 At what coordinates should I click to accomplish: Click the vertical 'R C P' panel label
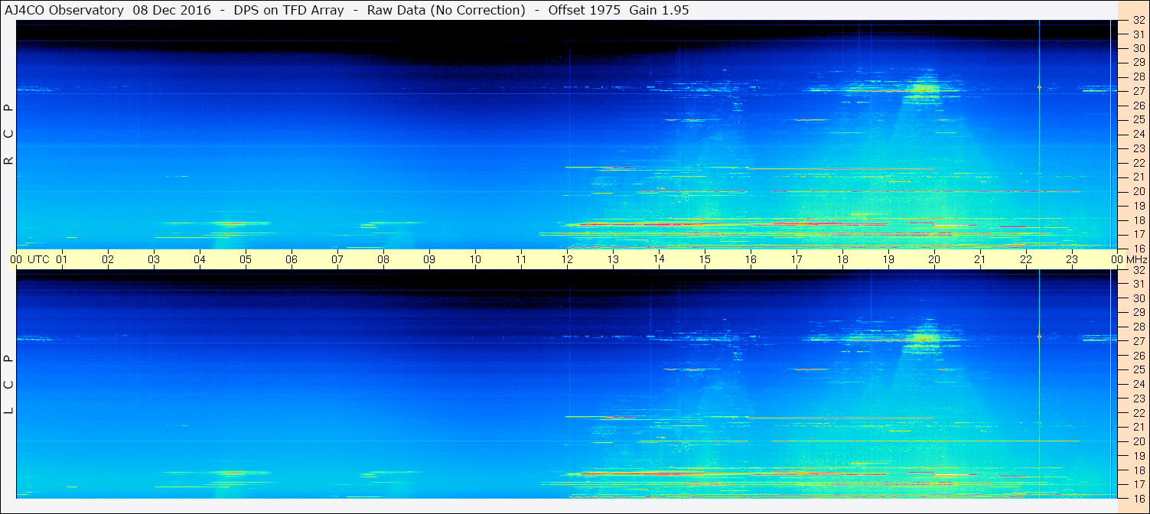[9, 135]
